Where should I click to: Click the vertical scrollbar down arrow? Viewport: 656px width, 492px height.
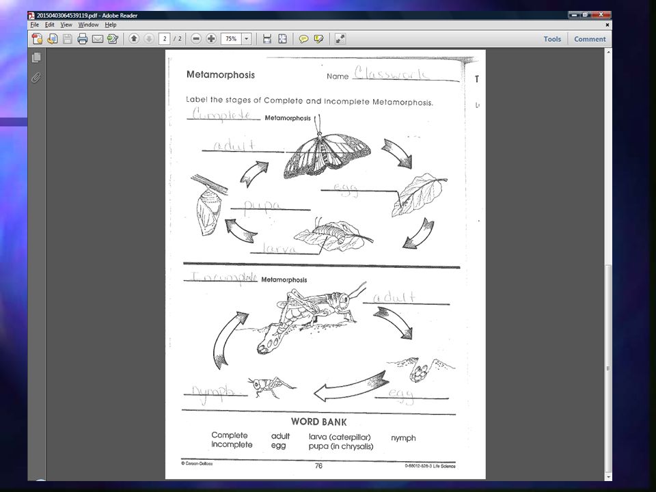click(608, 477)
